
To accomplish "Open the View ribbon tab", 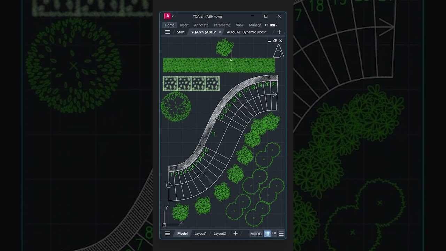I will (240, 25).
